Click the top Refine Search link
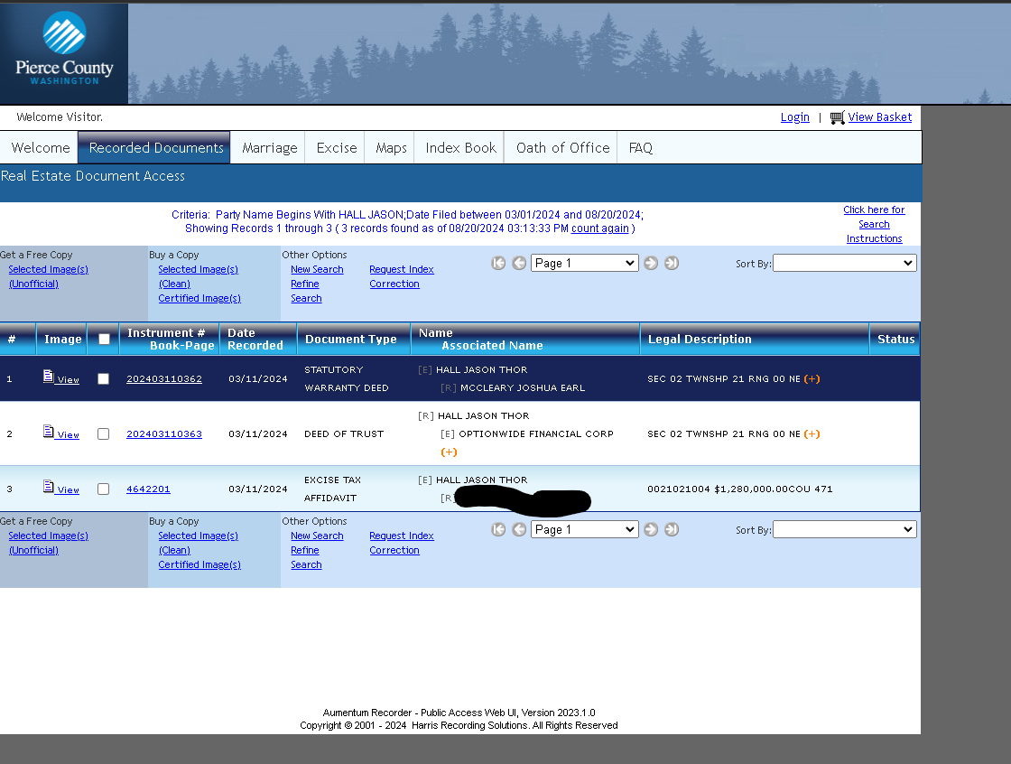Image resolution: width=1011 pixels, height=764 pixels. [306, 291]
